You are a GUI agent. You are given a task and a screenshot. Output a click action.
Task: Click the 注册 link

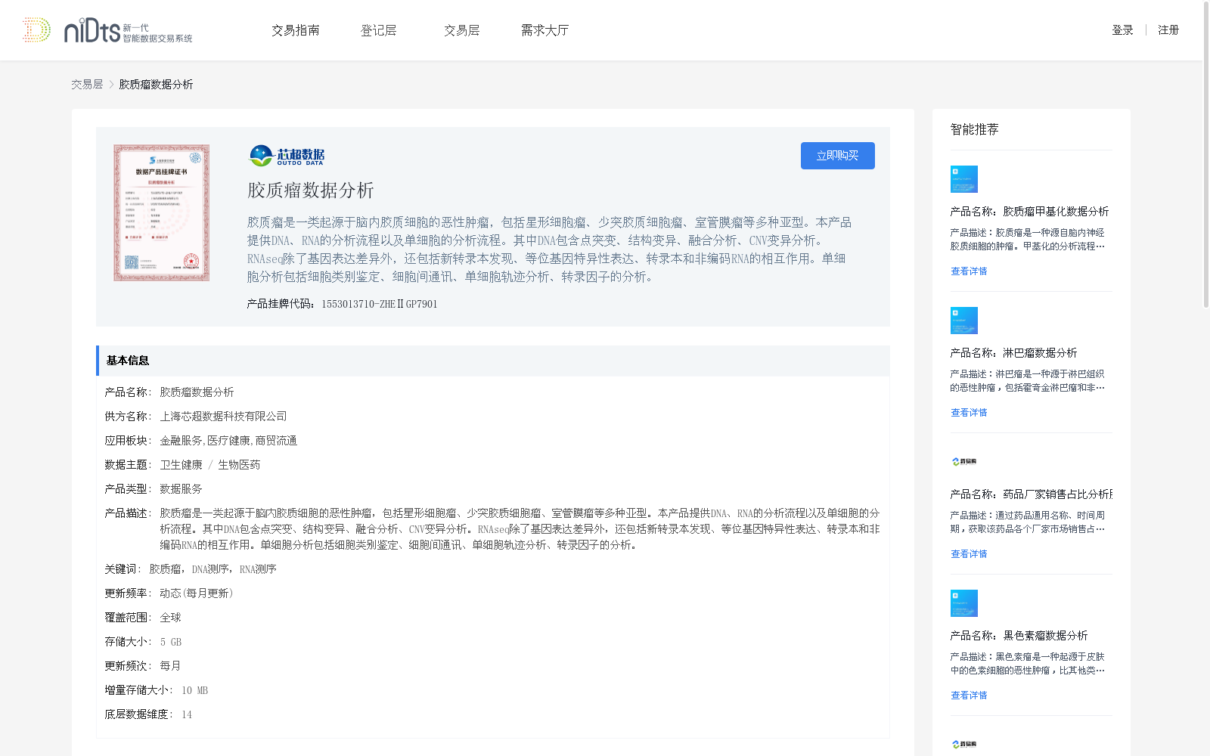coord(1168,30)
